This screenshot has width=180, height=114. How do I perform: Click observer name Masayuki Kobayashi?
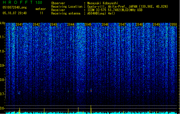click(103, 3)
